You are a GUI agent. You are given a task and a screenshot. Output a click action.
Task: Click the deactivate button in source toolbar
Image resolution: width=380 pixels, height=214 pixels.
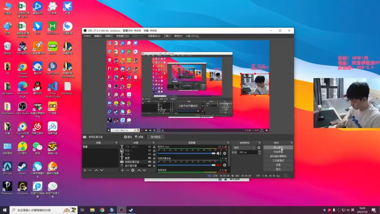156,137
